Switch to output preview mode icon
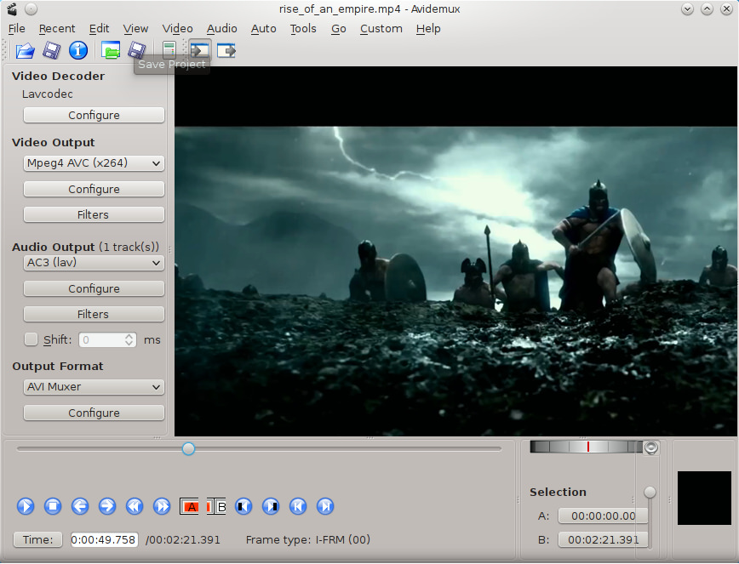739x564 pixels. [x=226, y=50]
